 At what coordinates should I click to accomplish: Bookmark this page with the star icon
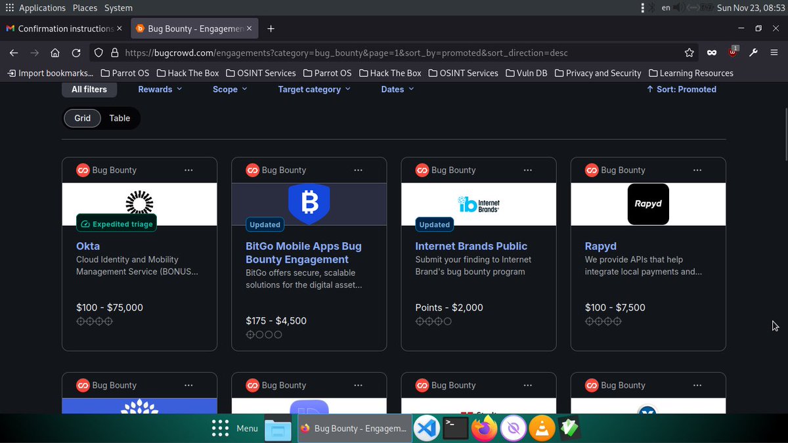689,53
